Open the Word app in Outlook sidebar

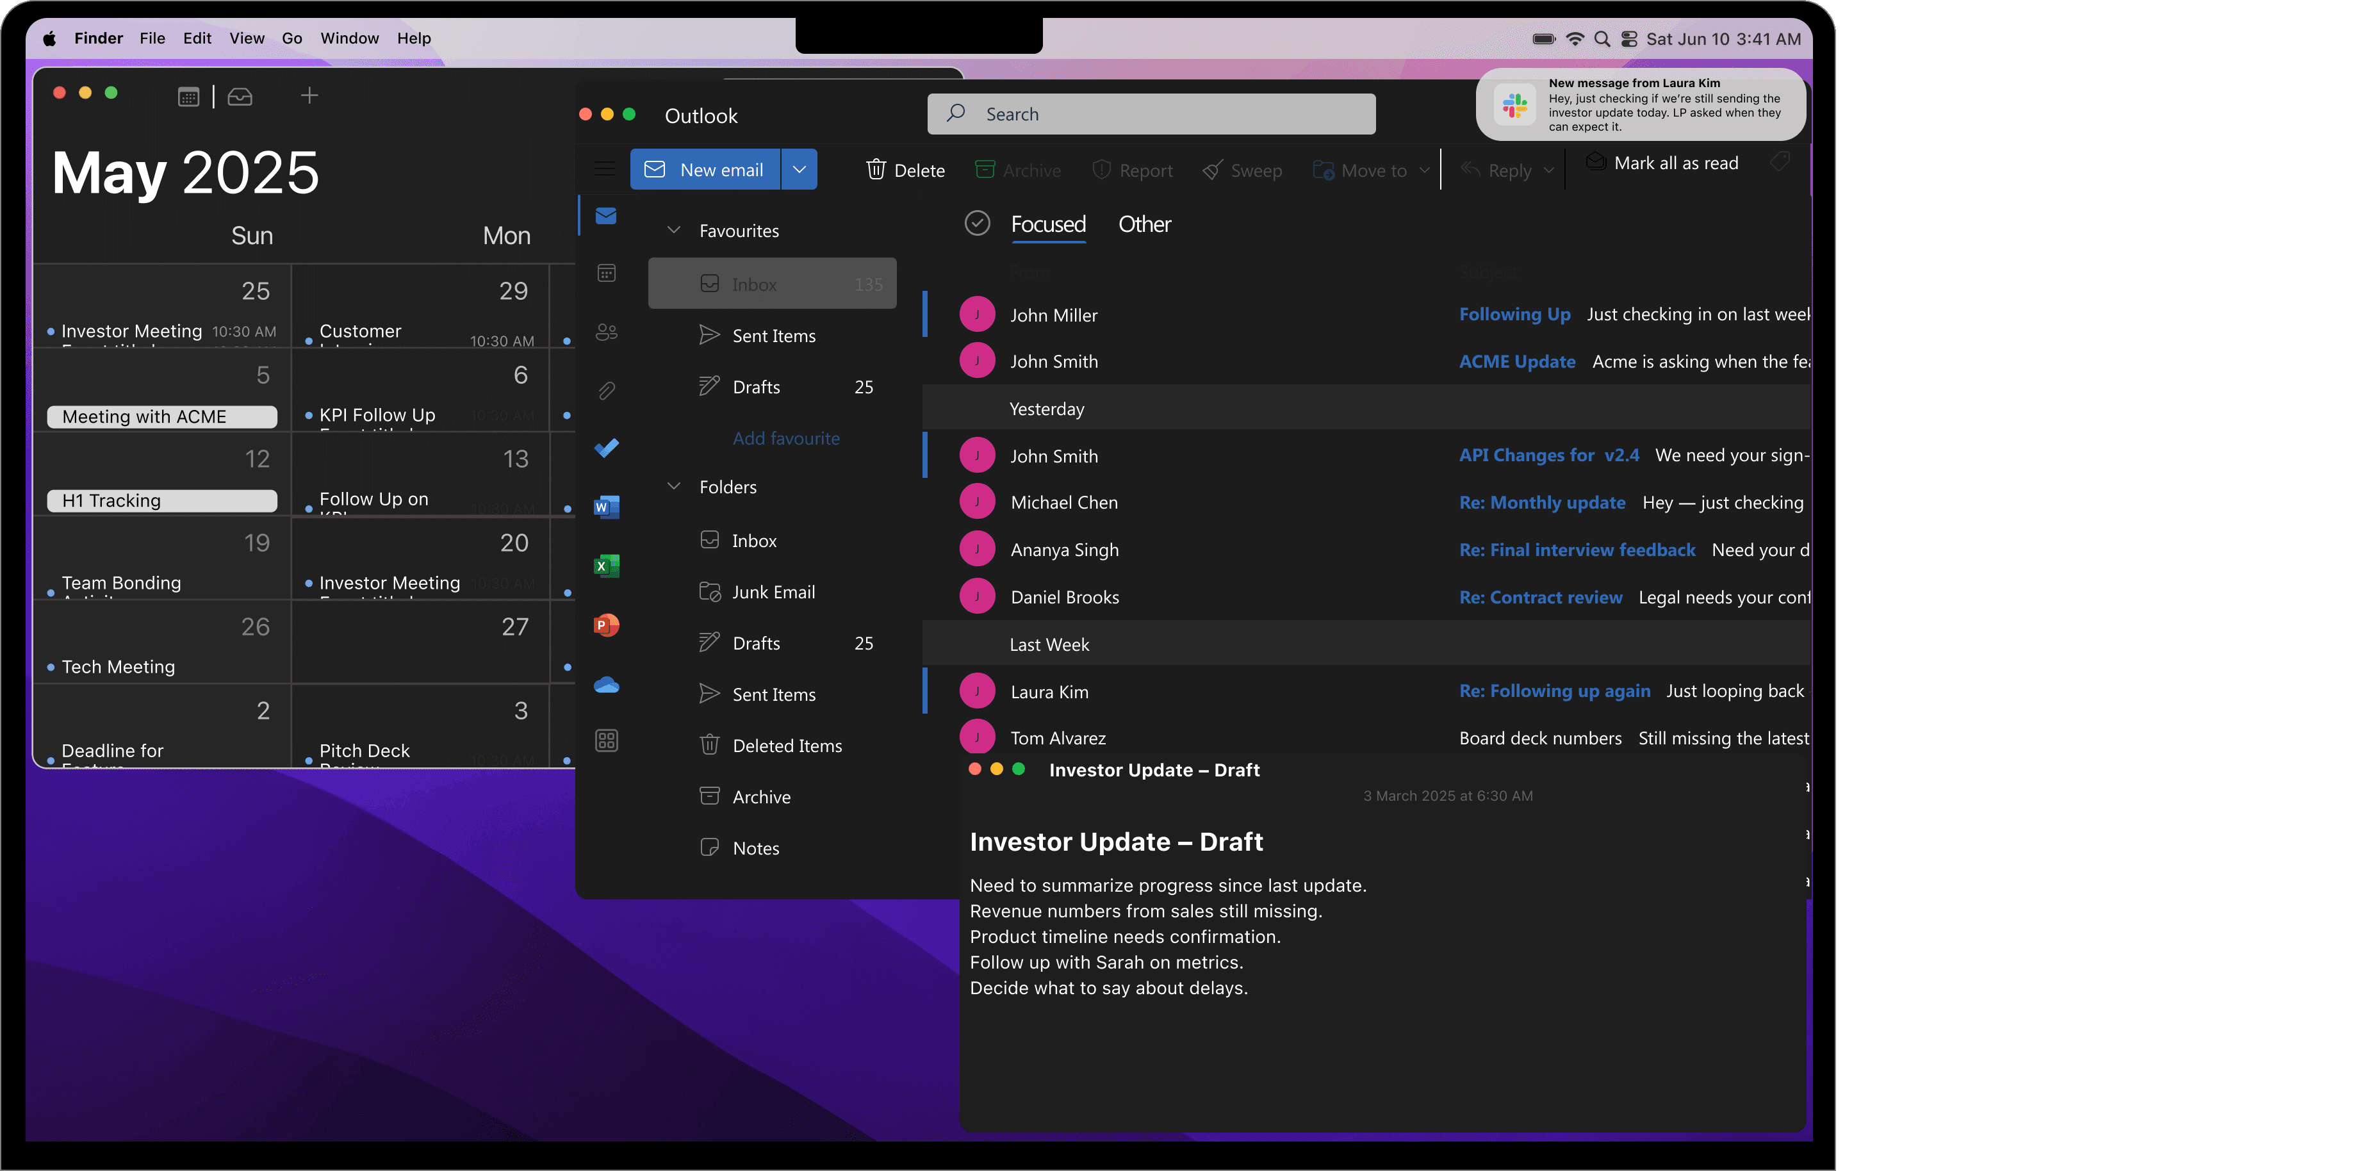tap(607, 507)
